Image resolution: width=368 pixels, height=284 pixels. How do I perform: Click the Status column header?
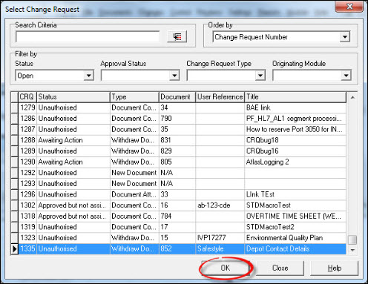click(x=73, y=97)
